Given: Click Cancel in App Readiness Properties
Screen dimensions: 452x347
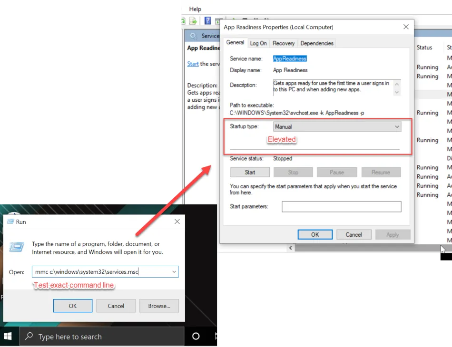Looking at the screenshot, I should (354, 234).
